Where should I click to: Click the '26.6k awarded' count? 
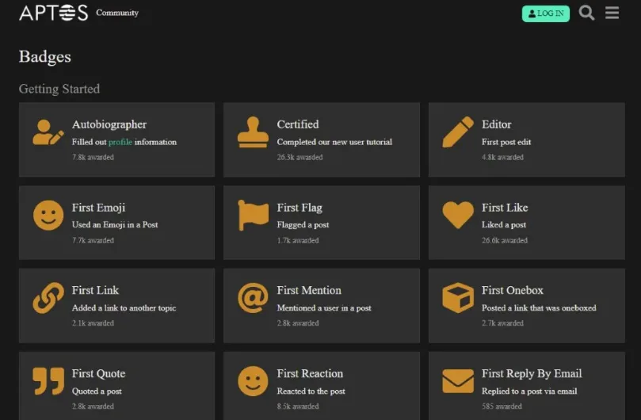(505, 240)
